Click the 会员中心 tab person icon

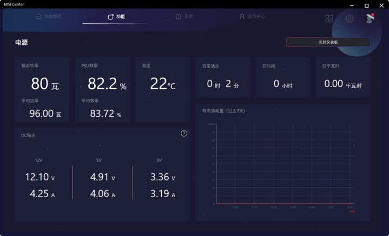pos(242,17)
